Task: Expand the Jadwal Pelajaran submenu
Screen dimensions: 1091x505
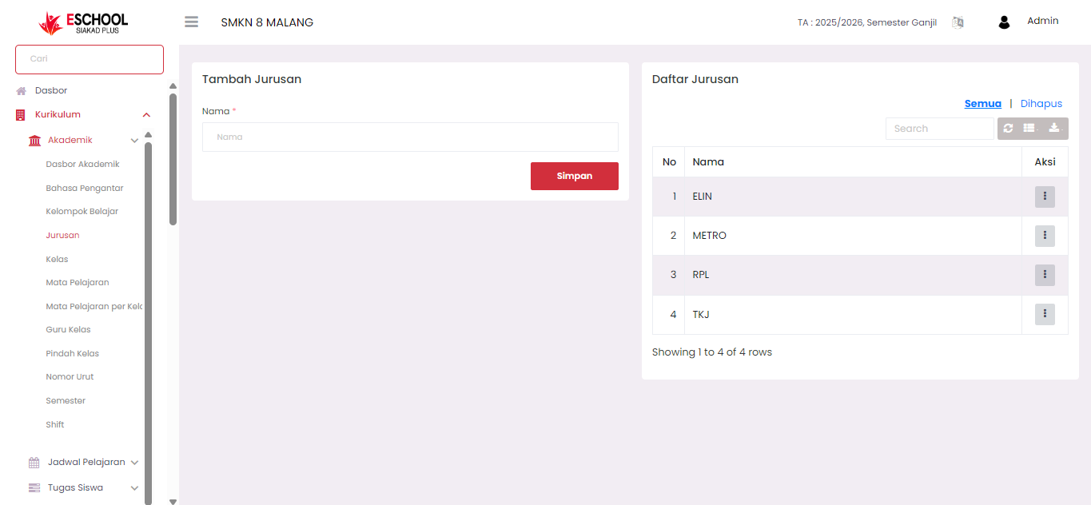Action: [x=134, y=463]
